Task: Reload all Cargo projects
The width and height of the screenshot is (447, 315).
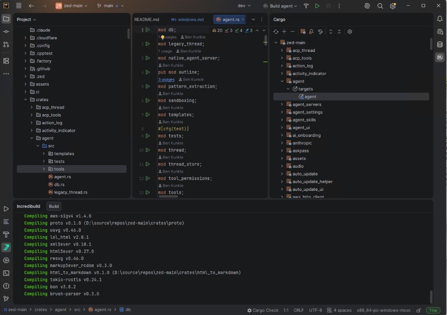Action: click(276, 31)
